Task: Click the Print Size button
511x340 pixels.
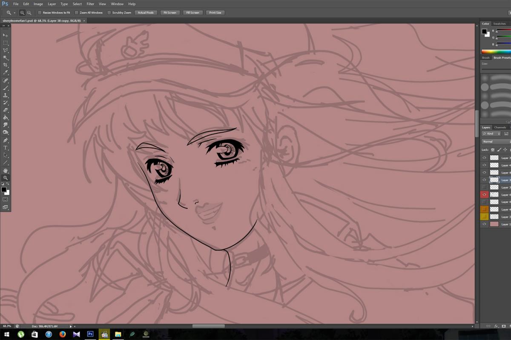Action: [x=215, y=13]
